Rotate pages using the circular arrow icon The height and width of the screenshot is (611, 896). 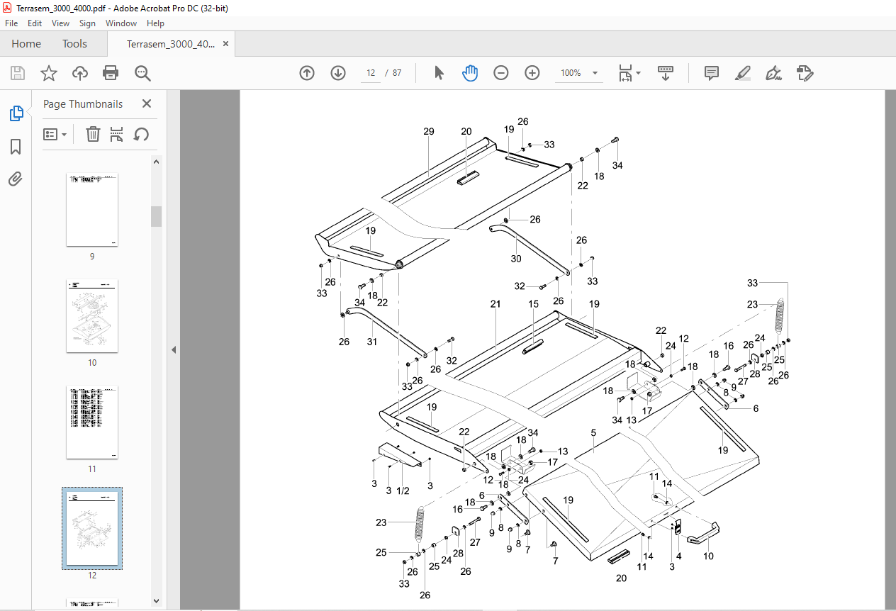(141, 134)
